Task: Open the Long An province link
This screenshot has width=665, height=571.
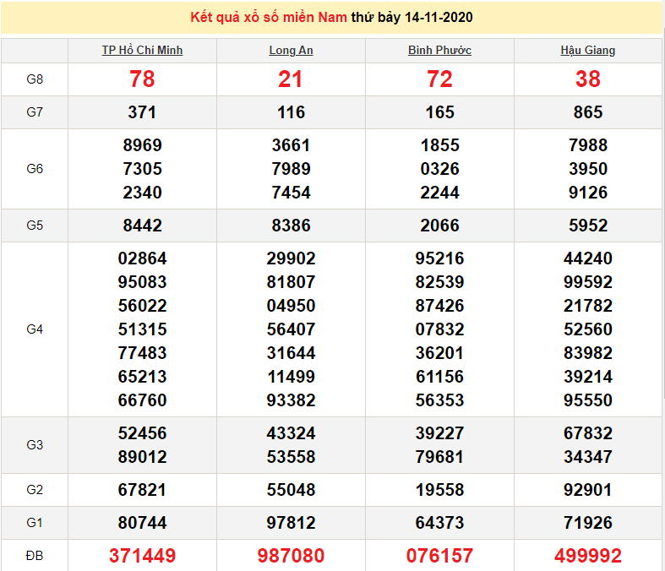Action: [x=291, y=50]
